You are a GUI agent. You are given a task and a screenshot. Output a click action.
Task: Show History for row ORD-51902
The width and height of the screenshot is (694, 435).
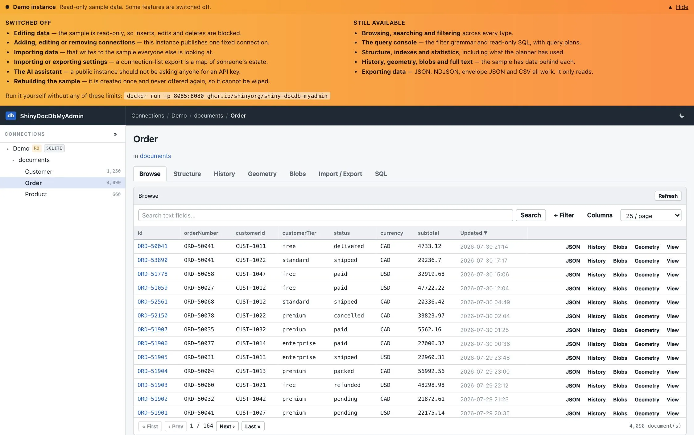pos(597,400)
